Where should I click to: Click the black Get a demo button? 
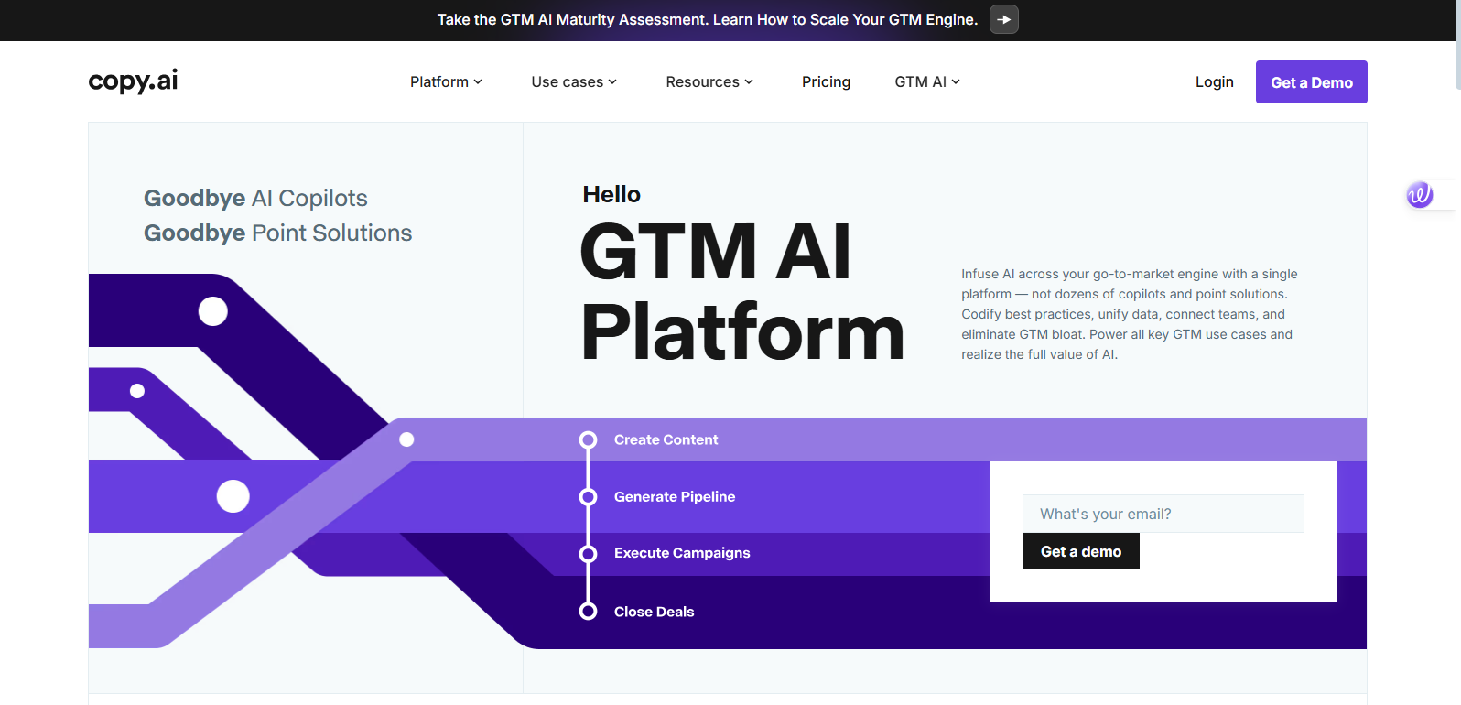[x=1080, y=552]
